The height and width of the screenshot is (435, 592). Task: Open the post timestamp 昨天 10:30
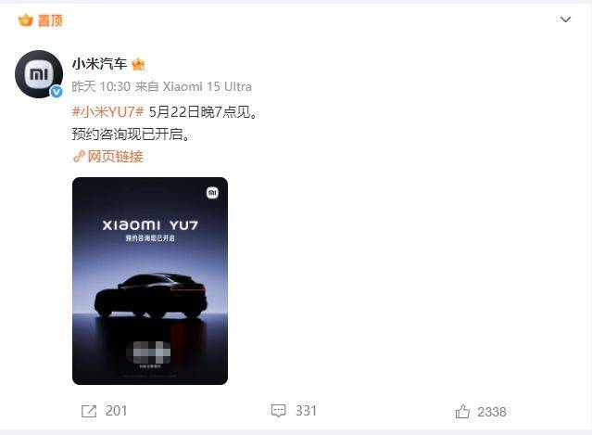coord(101,86)
